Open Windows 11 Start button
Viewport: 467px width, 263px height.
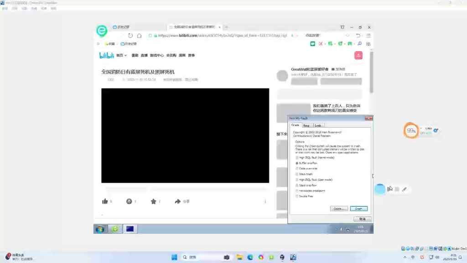click(174, 257)
